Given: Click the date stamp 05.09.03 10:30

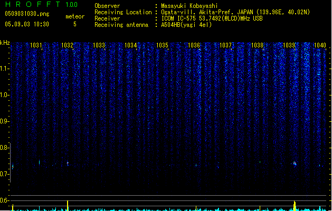Looking at the screenshot, I should (x=27, y=24).
